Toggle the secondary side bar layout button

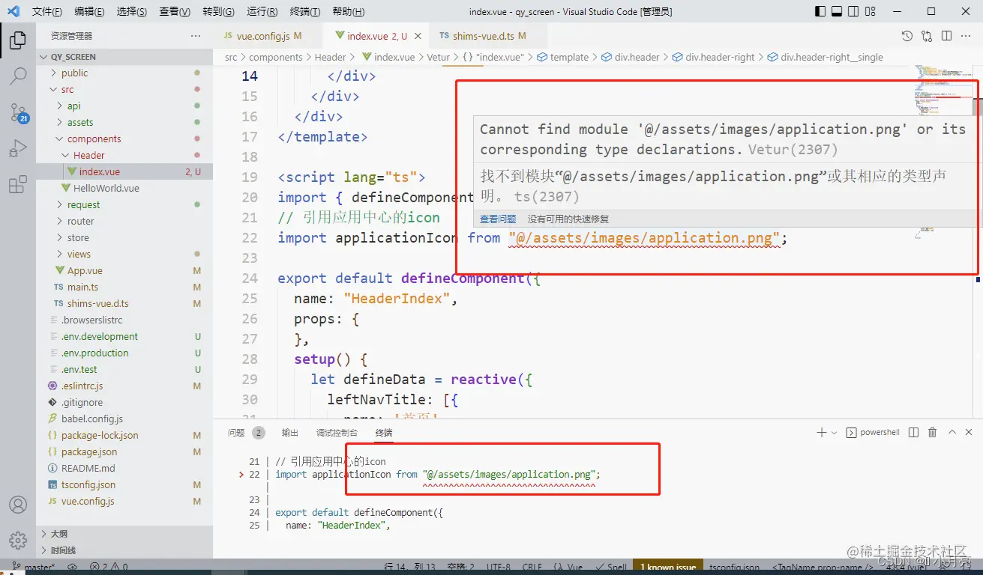tap(854, 11)
